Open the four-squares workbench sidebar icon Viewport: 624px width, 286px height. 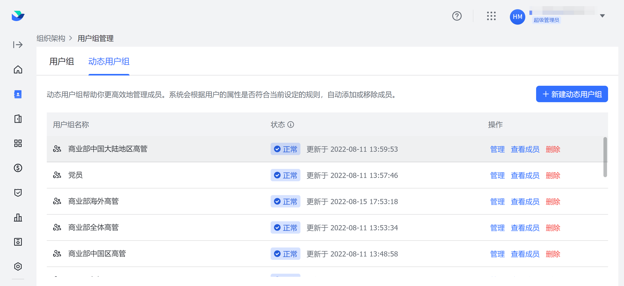click(x=18, y=143)
